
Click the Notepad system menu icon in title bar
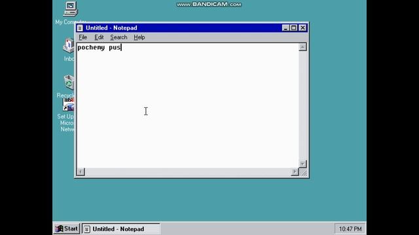pyautogui.click(x=80, y=28)
